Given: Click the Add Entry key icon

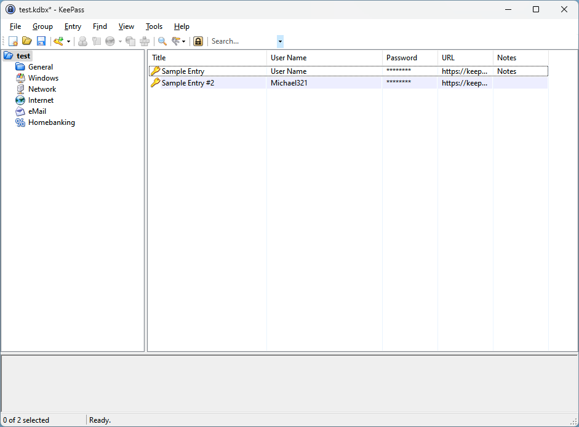Looking at the screenshot, I should [58, 41].
